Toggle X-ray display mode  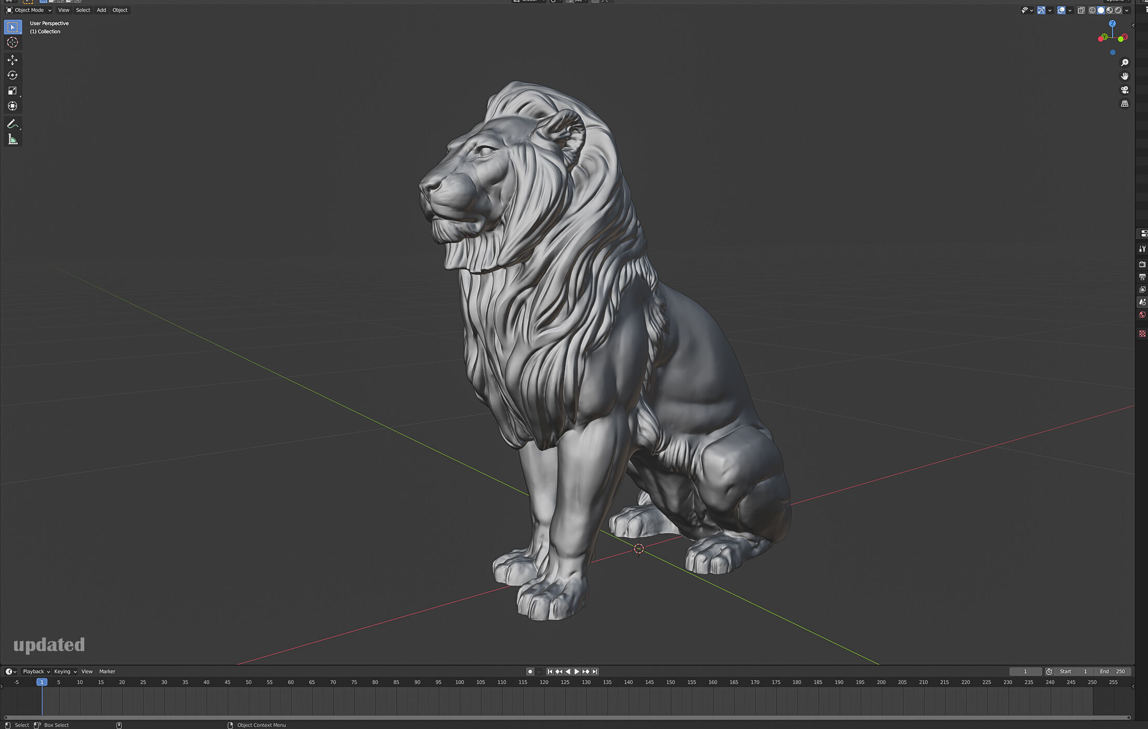point(1081,10)
